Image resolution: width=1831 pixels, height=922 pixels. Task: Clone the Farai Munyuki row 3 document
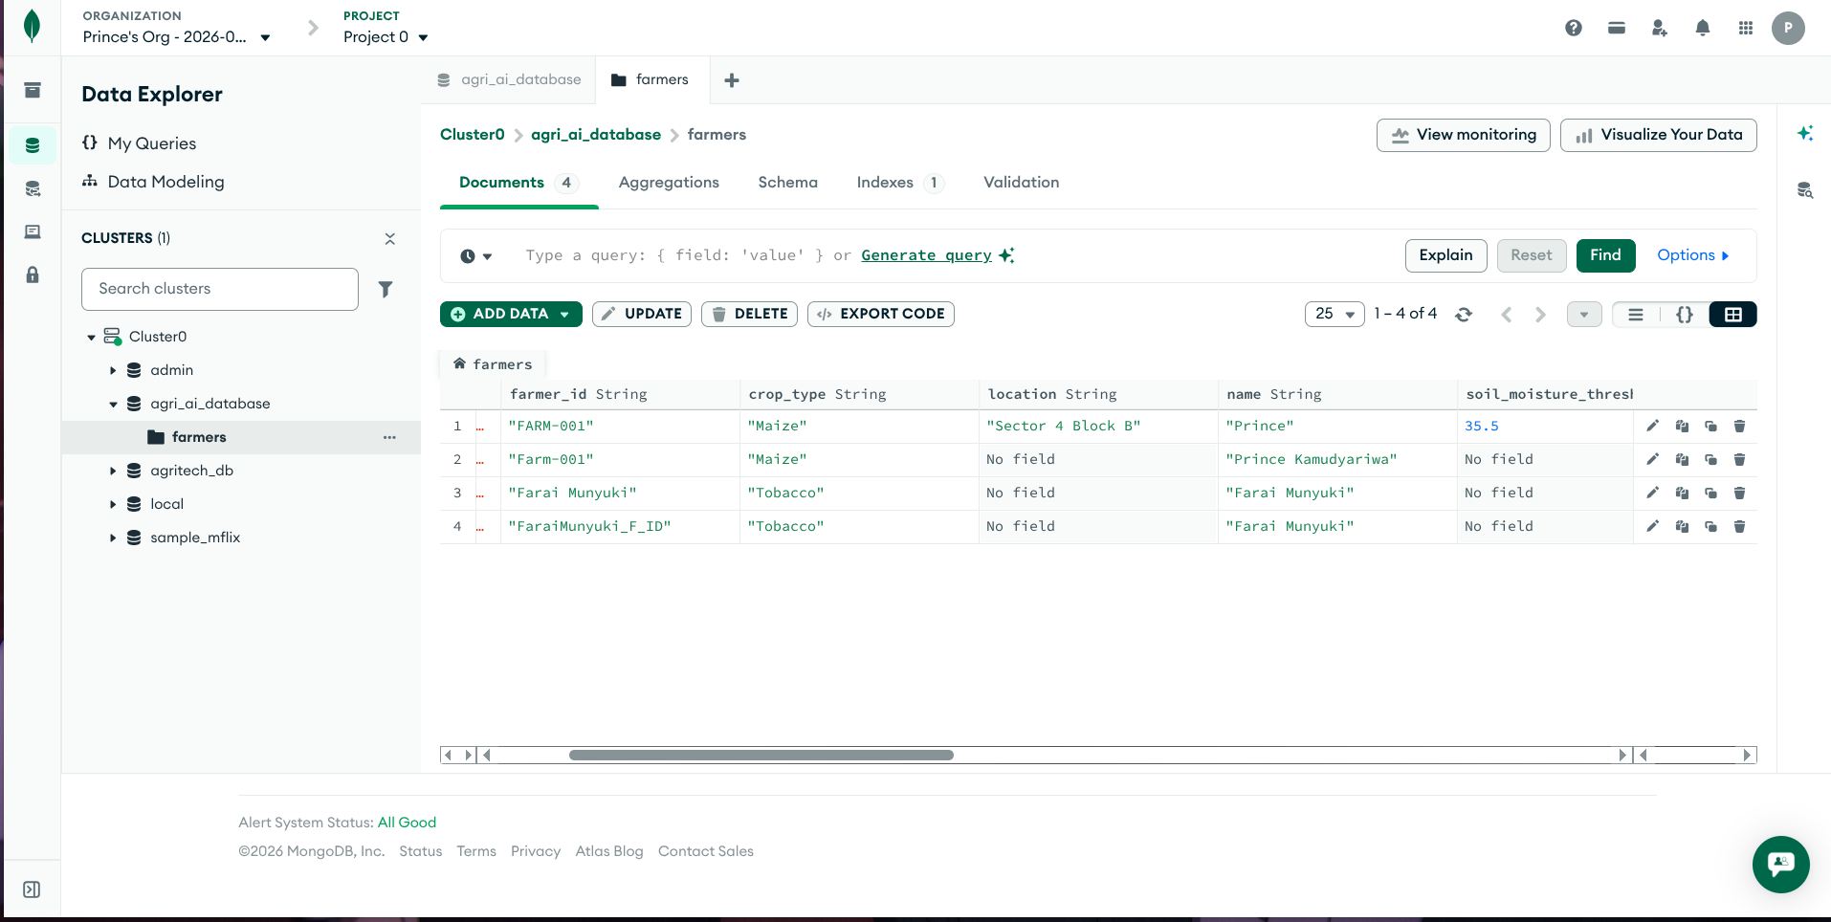point(1710,494)
